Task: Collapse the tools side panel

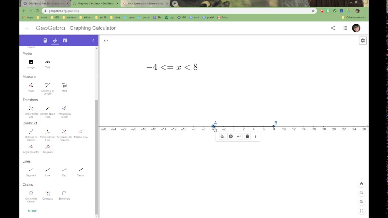Action: click(93, 41)
